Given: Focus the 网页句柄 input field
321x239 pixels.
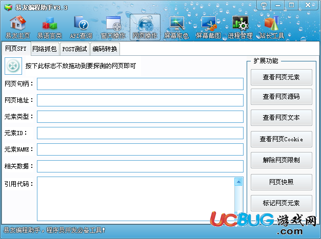Looking at the screenshot, I should (140, 84).
